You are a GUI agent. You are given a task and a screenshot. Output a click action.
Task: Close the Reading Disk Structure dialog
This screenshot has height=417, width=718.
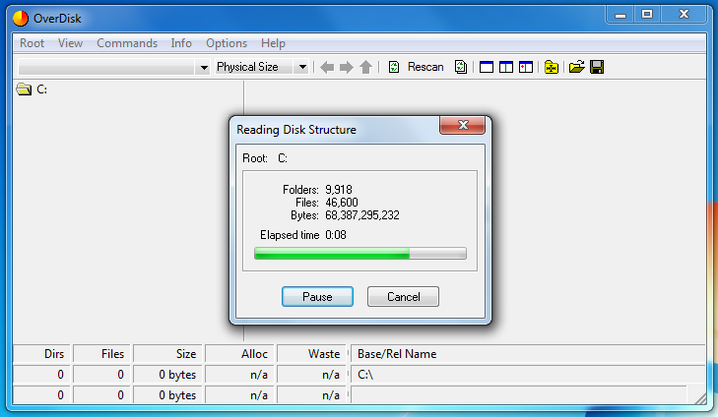pyautogui.click(x=463, y=125)
